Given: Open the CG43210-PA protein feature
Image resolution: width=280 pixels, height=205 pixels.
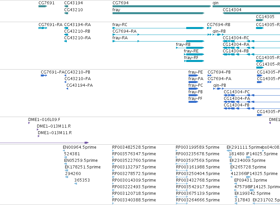Looking at the screenshot, I should pos(65,82).
